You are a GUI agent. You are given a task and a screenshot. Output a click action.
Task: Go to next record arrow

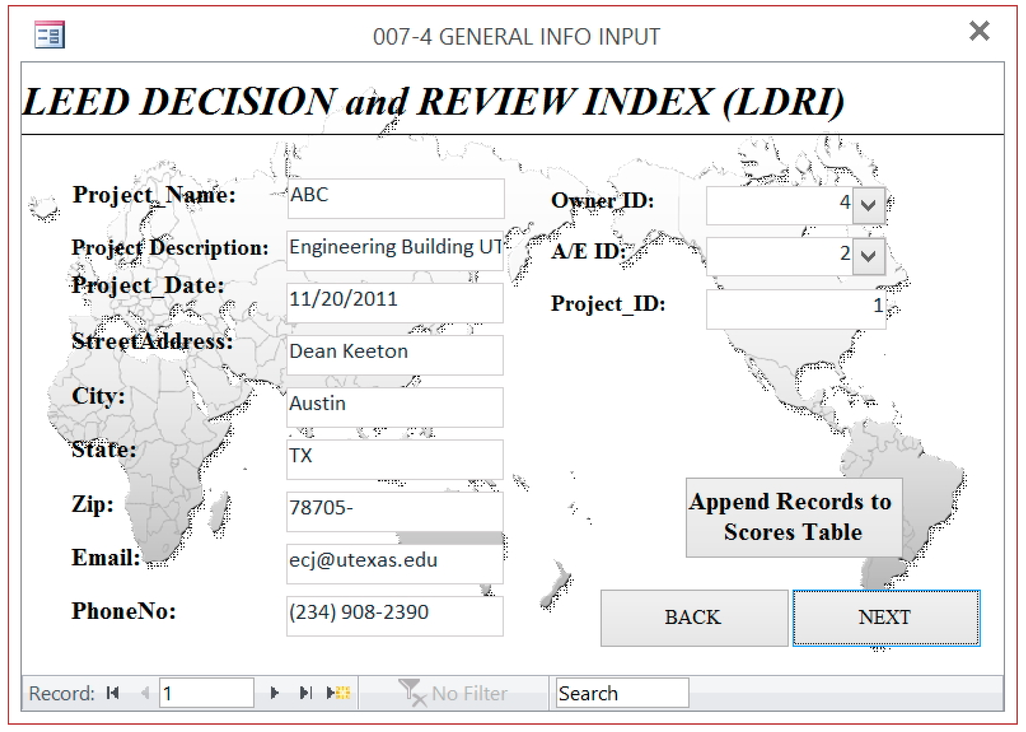274,693
